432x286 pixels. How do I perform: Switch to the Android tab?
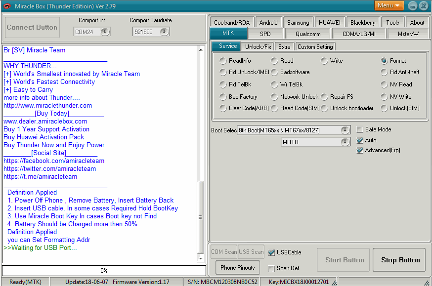[x=268, y=23]
